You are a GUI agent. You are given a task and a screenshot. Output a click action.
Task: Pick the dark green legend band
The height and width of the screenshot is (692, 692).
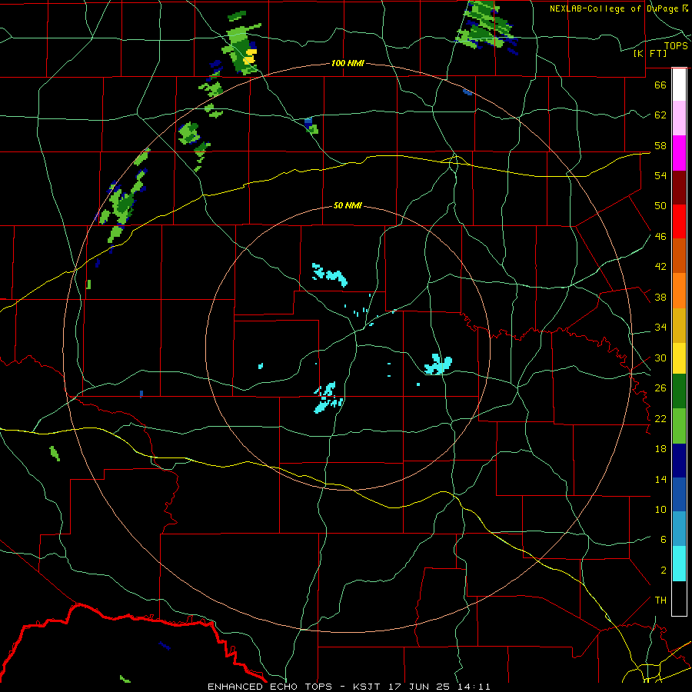[679, 391]
